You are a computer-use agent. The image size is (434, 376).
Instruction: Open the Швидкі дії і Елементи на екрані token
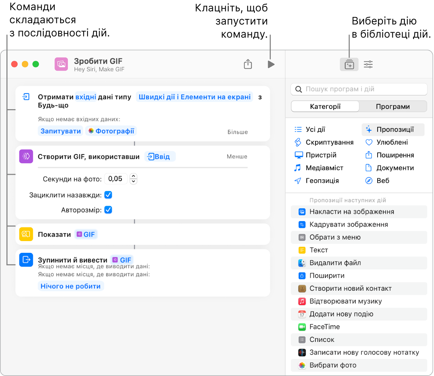tap(194, 97)
